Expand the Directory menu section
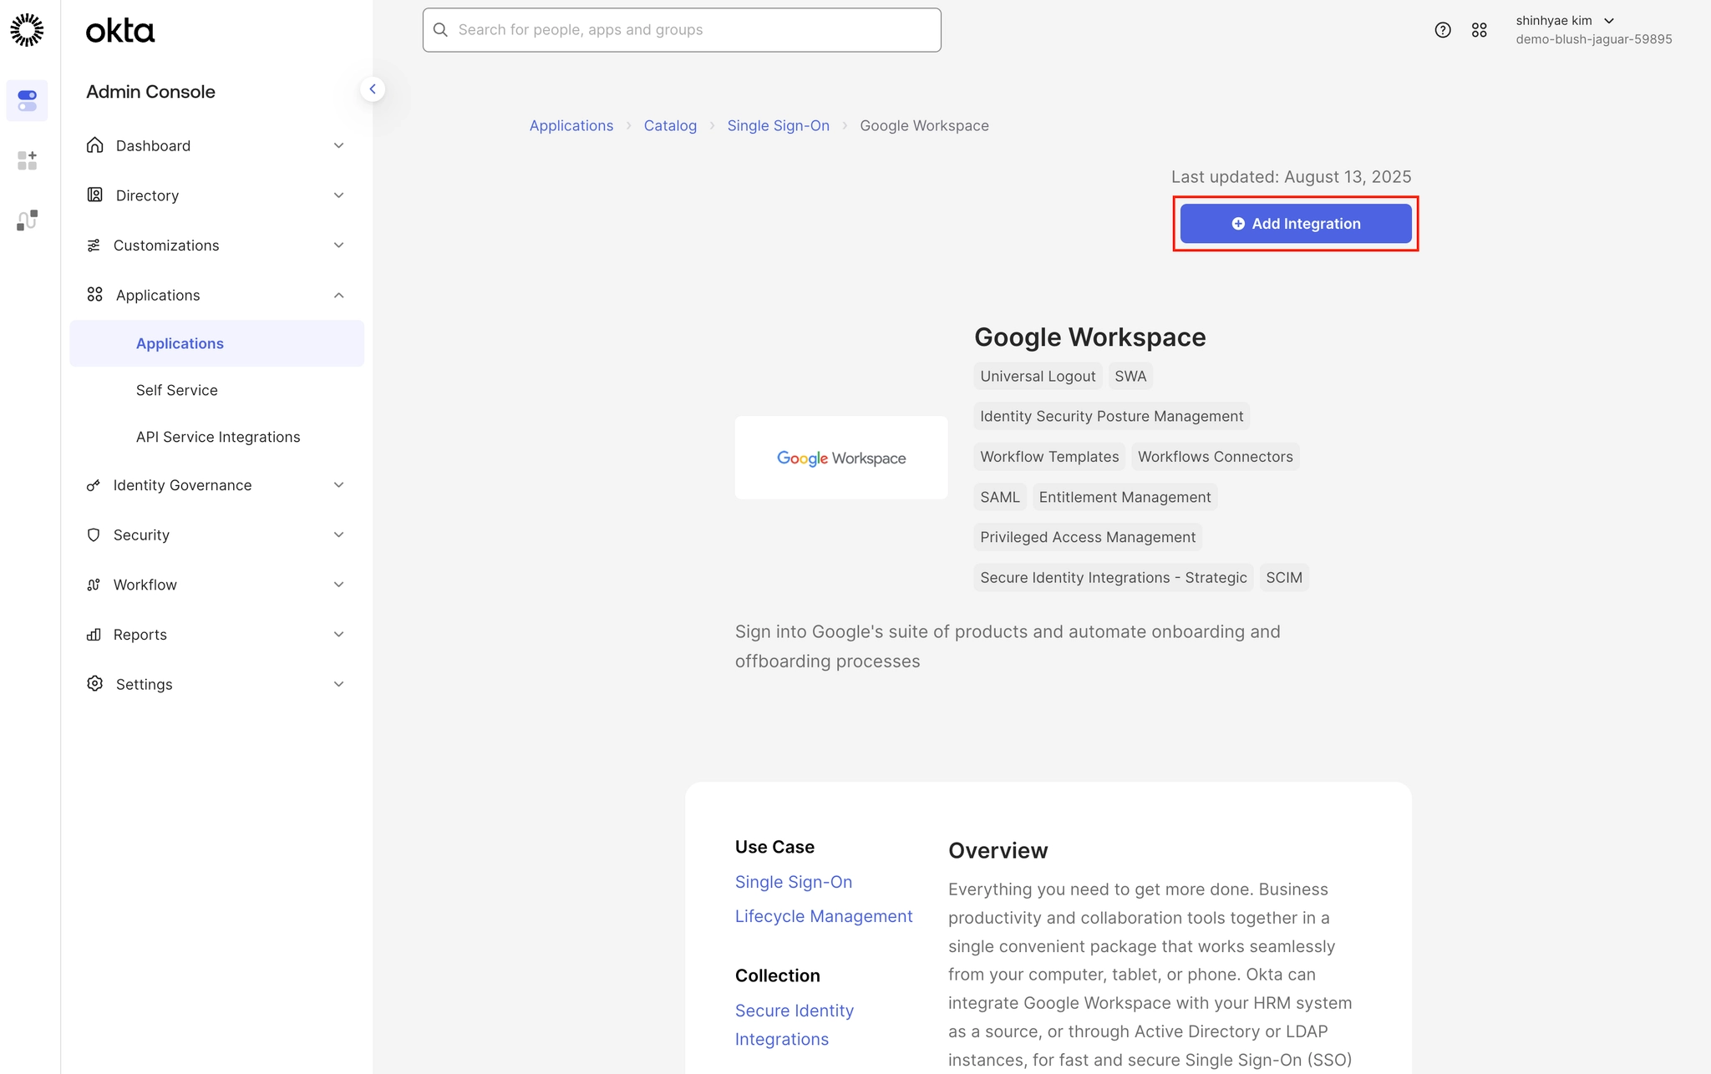 pos(216,195)
